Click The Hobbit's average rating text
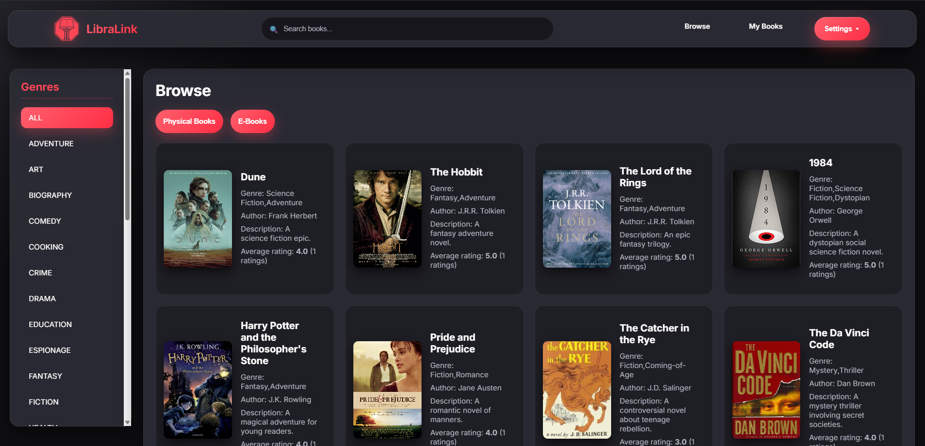925x446 pixels. pyautogui.click(x=467, y=260)
